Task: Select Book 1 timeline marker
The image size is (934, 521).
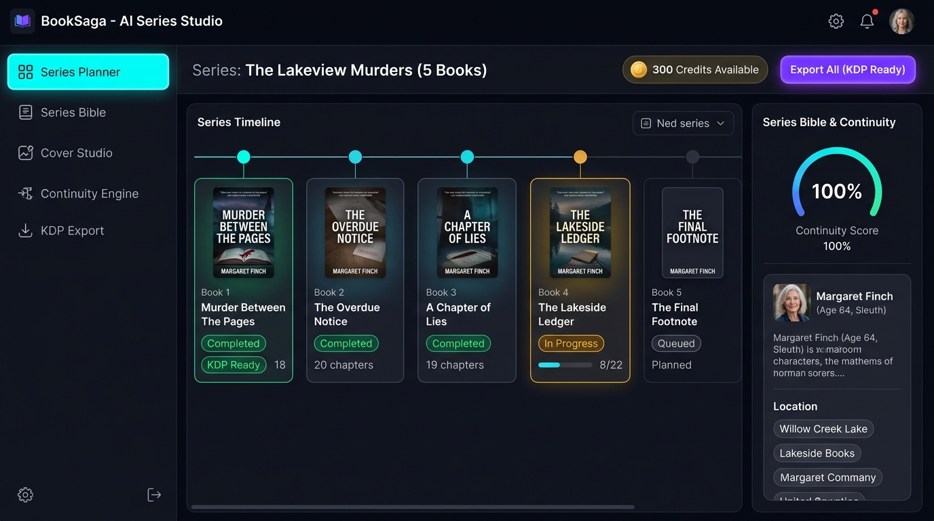Action: pyautogui.click(x=244, y=157)
